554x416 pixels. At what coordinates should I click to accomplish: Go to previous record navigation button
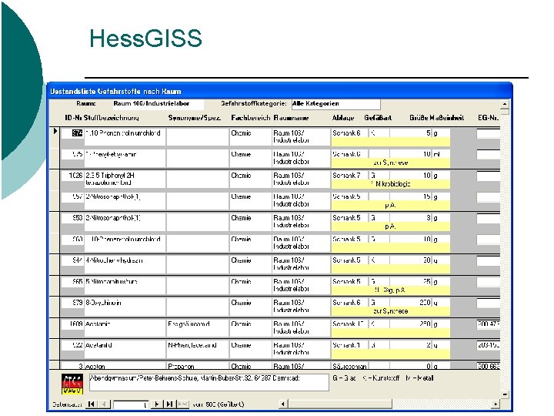tap(104, 404)
